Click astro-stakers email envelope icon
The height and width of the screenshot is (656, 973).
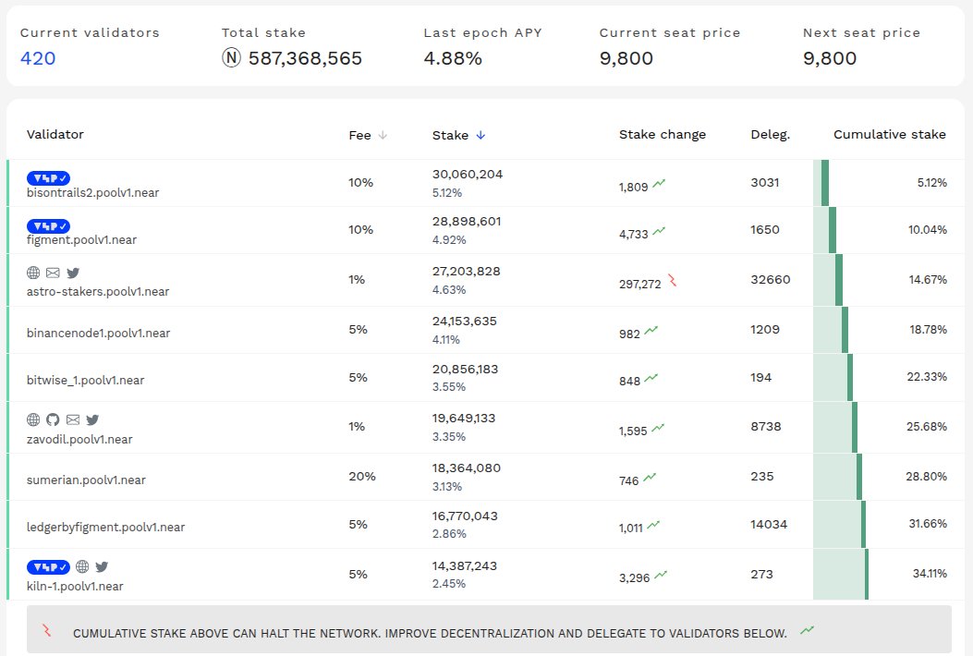(53, 273)
